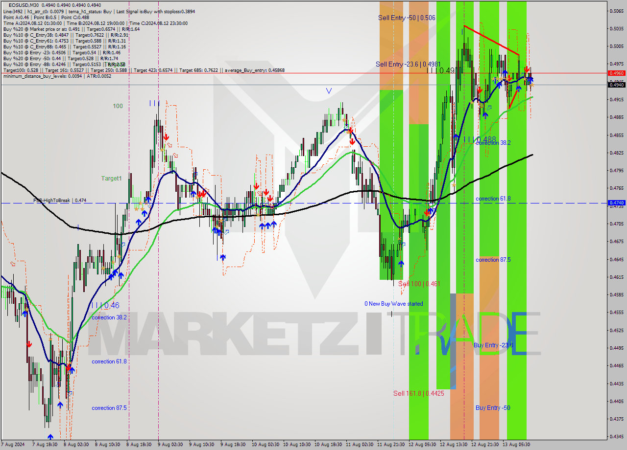Click the 'Buy %20 @ Entry -88: 0.4246' line

(x=64, y=65)
